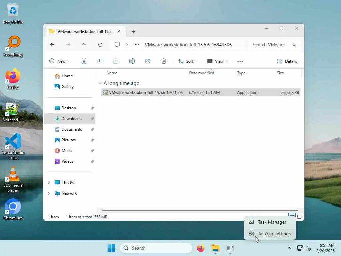
Task: Go up one folder level
Action: coord(84,45)
